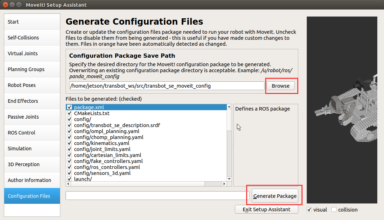
Task: Select config/cartesian_limits.yaml file name
Action: click(108, 155)
